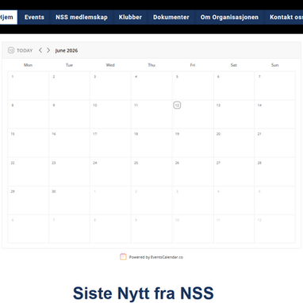Select June 11 in the calendar
Image resolution: width=303 pixels, height=303 pixels.
(151, 114)
